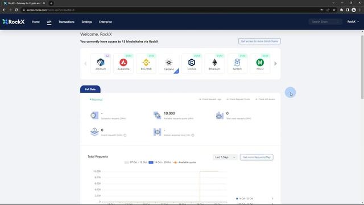Screen dimensions: 364x205
Task: Select the HECO blockchain icon
Action: 260,63
